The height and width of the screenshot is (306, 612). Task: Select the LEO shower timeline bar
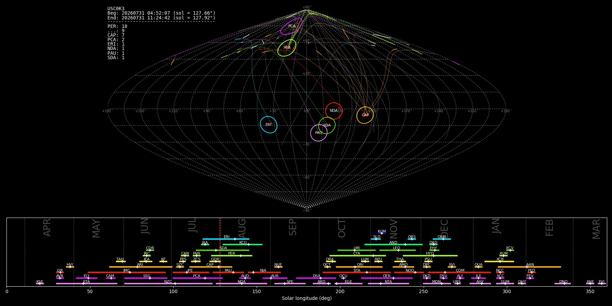coord(397,250)
